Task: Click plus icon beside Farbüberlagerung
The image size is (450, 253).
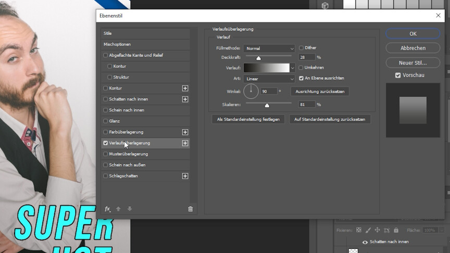Action: tap(185, 132)
